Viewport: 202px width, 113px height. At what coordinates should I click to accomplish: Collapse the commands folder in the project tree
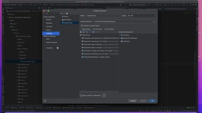[17, 49]
